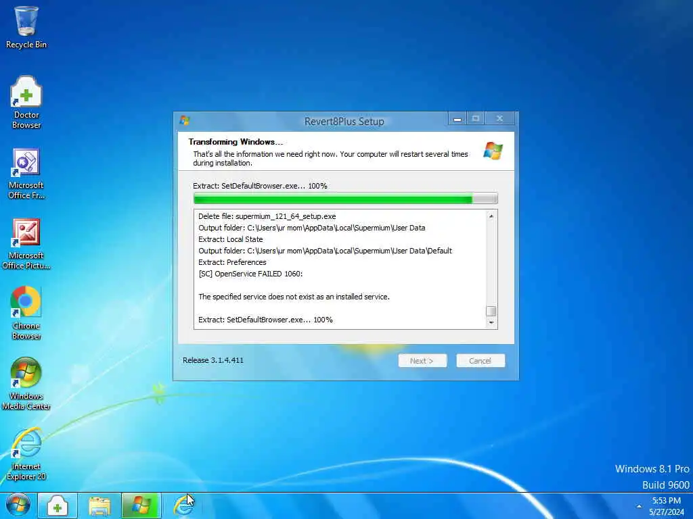The image size is (693, 519).
Task: Launch Chrome Browser from the desktop
Action: point(26,314)
